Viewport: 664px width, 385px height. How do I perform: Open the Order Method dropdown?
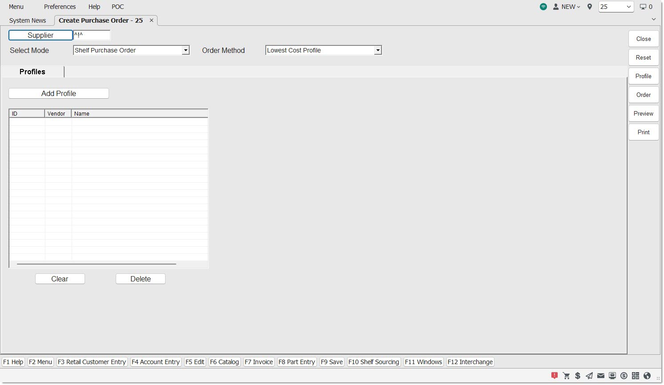(378, 50)
